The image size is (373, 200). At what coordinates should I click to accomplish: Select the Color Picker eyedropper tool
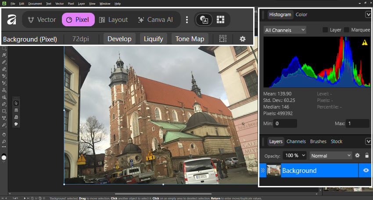click(x=4, y=125)
